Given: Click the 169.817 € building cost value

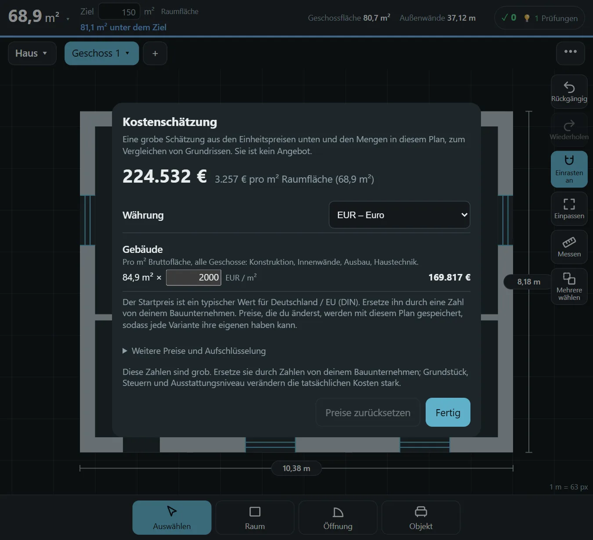Looking at the screenshot, I should (449, 277).
